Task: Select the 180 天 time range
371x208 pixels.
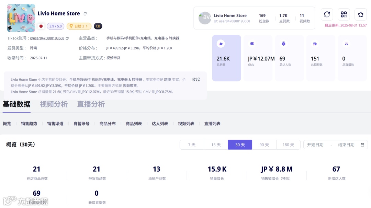Action: point(288,145)
